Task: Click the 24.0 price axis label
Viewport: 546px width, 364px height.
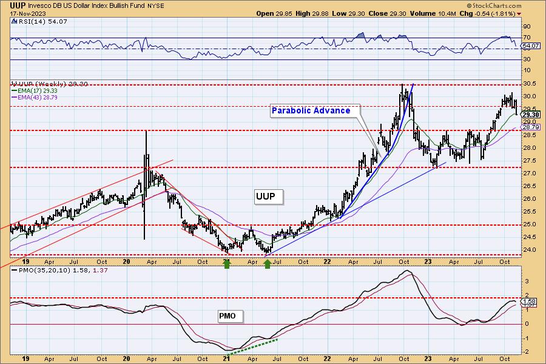Action: pos(528,250)
